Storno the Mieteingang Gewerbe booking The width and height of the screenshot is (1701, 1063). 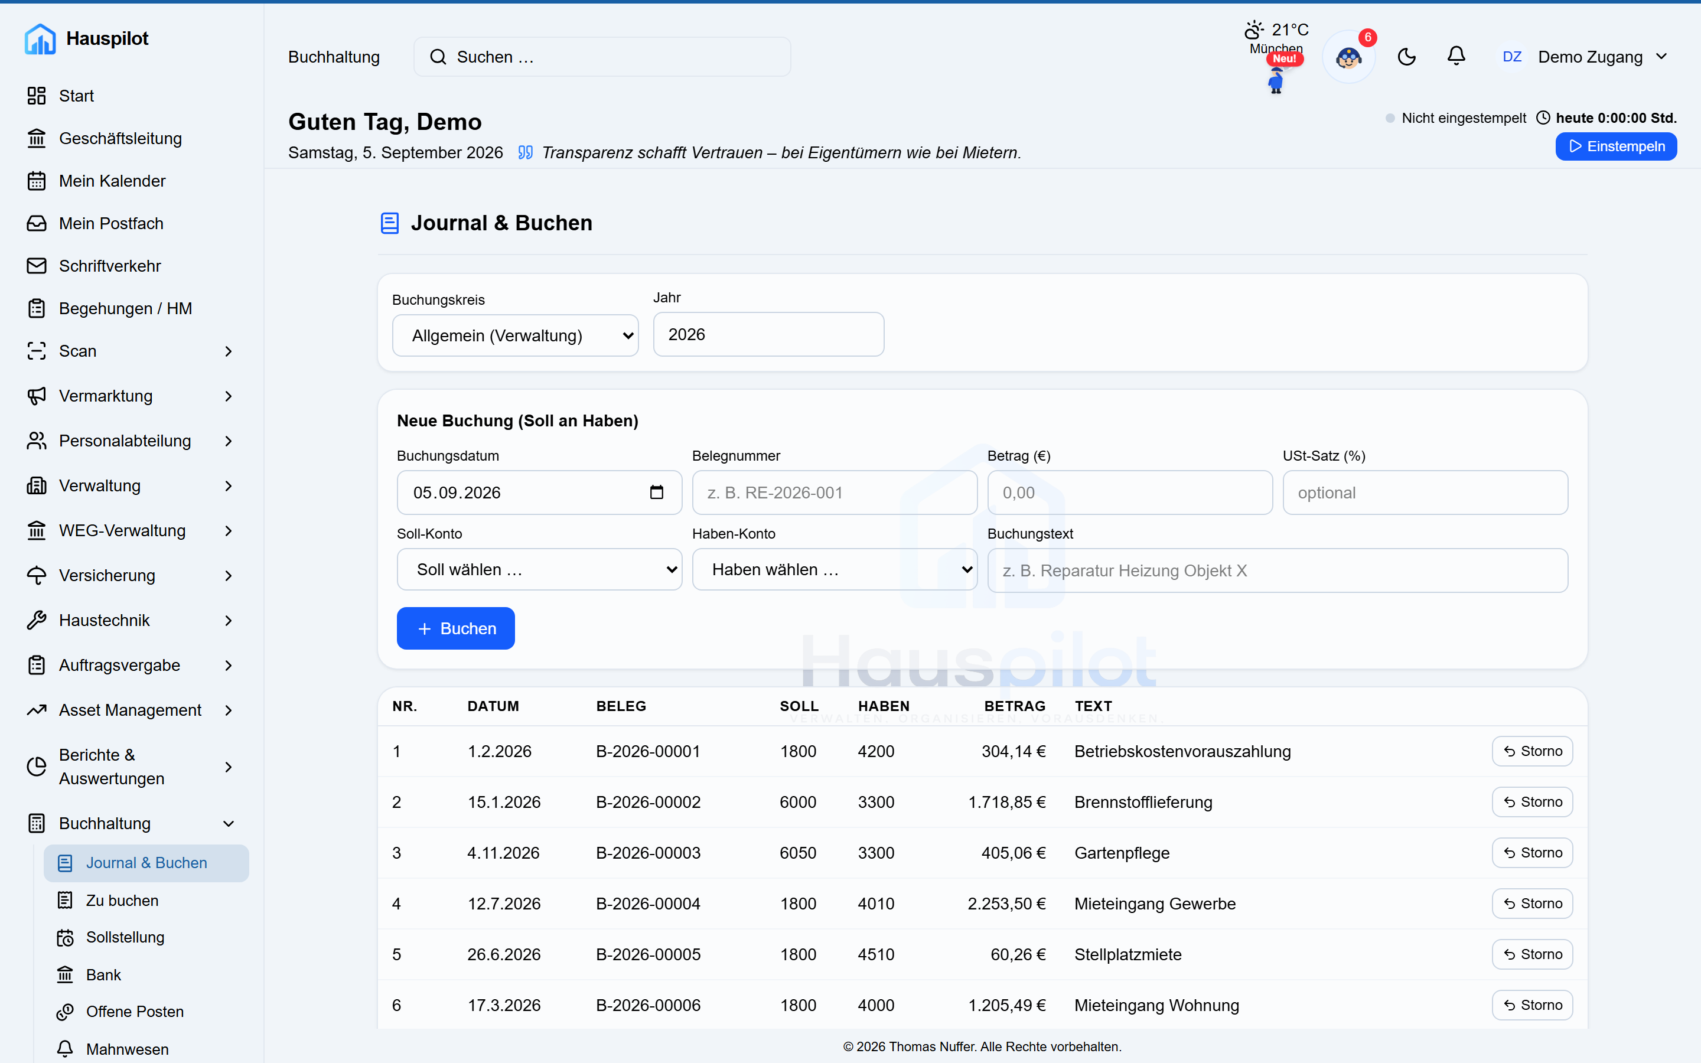(1532, 904)
